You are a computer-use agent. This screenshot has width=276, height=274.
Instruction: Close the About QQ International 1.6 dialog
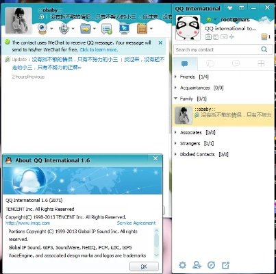tap(155, 158)
